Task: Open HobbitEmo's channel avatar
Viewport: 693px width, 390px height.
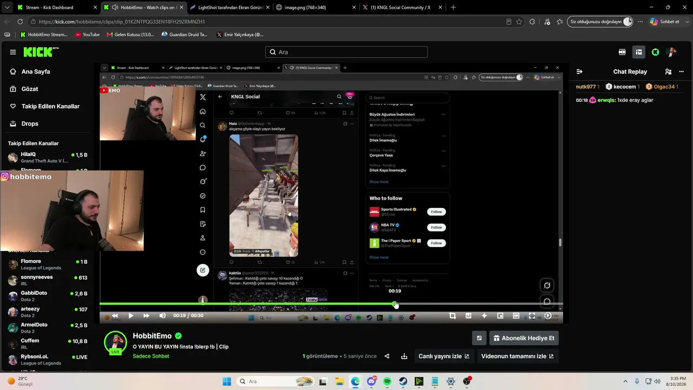Action: (115, 342)
